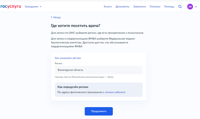Open the Как указывать регион link
Image resolution: width=200 pixels, height=119 pixels.
68,58
